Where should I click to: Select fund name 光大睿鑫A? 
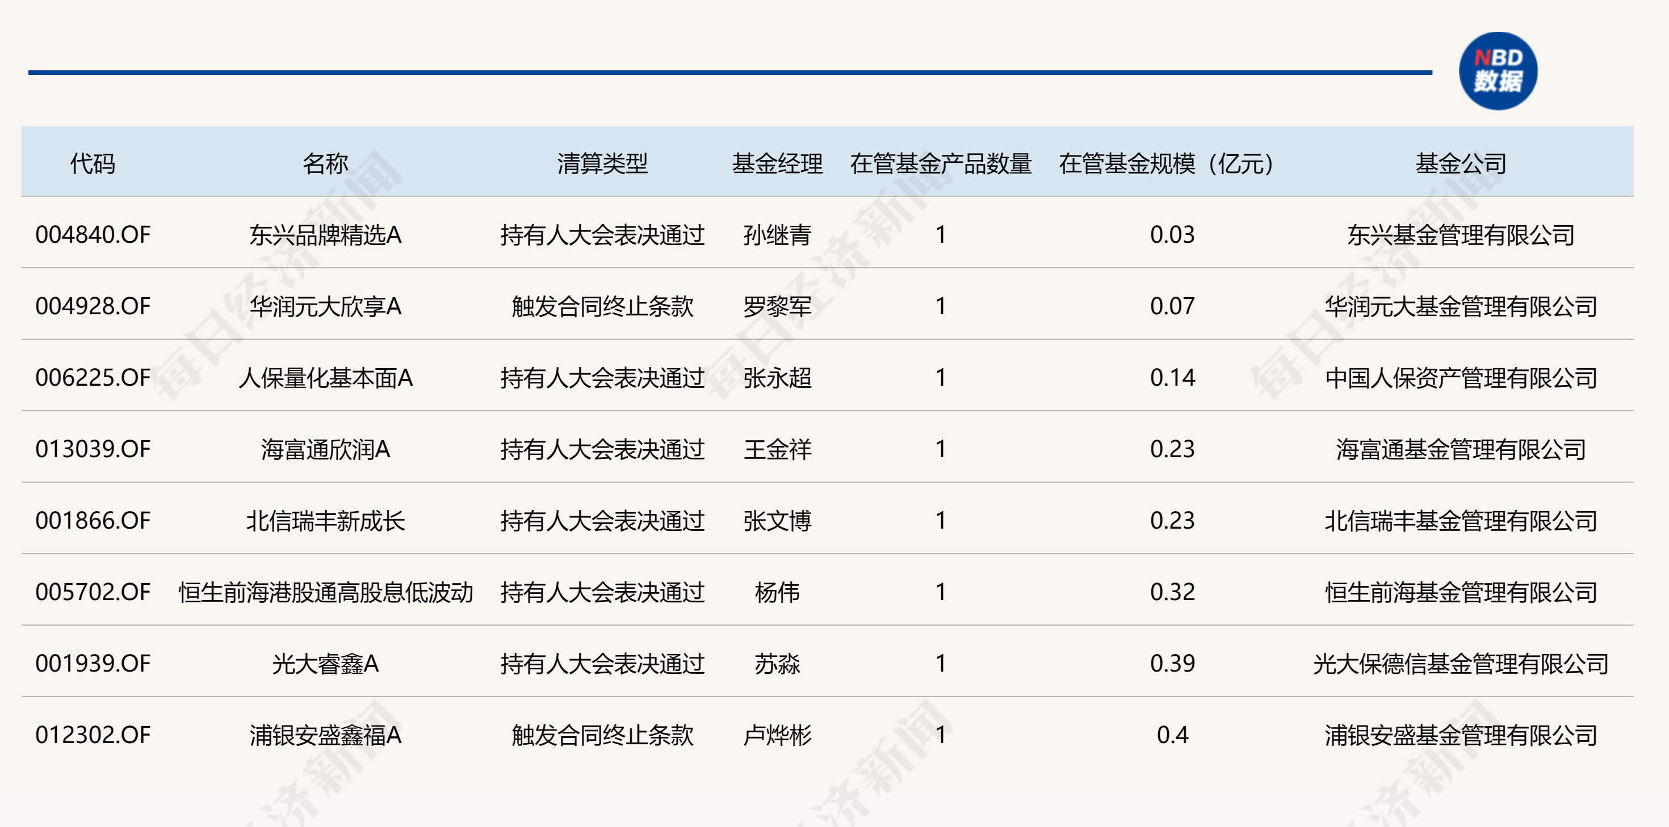click(x=325, y=663)
